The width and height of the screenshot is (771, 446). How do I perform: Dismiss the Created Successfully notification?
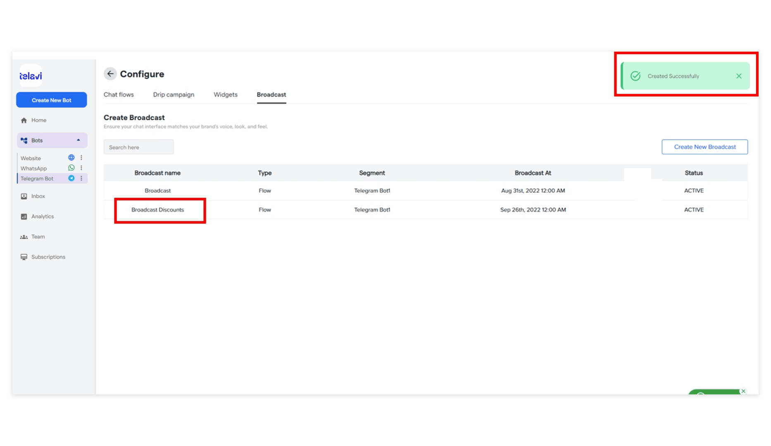pyautogui.click(x=739, y=76)
